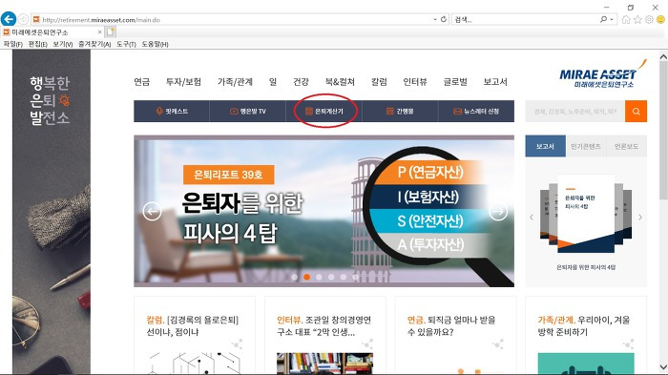Show next report in carousel

pos(640,218)
